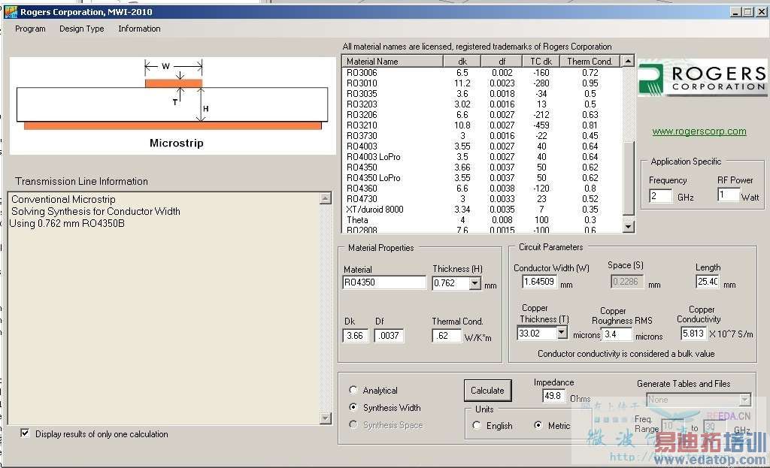Choose Metric units radio button
This screenshot has width=770, height=468.
(x=538, y=425)
